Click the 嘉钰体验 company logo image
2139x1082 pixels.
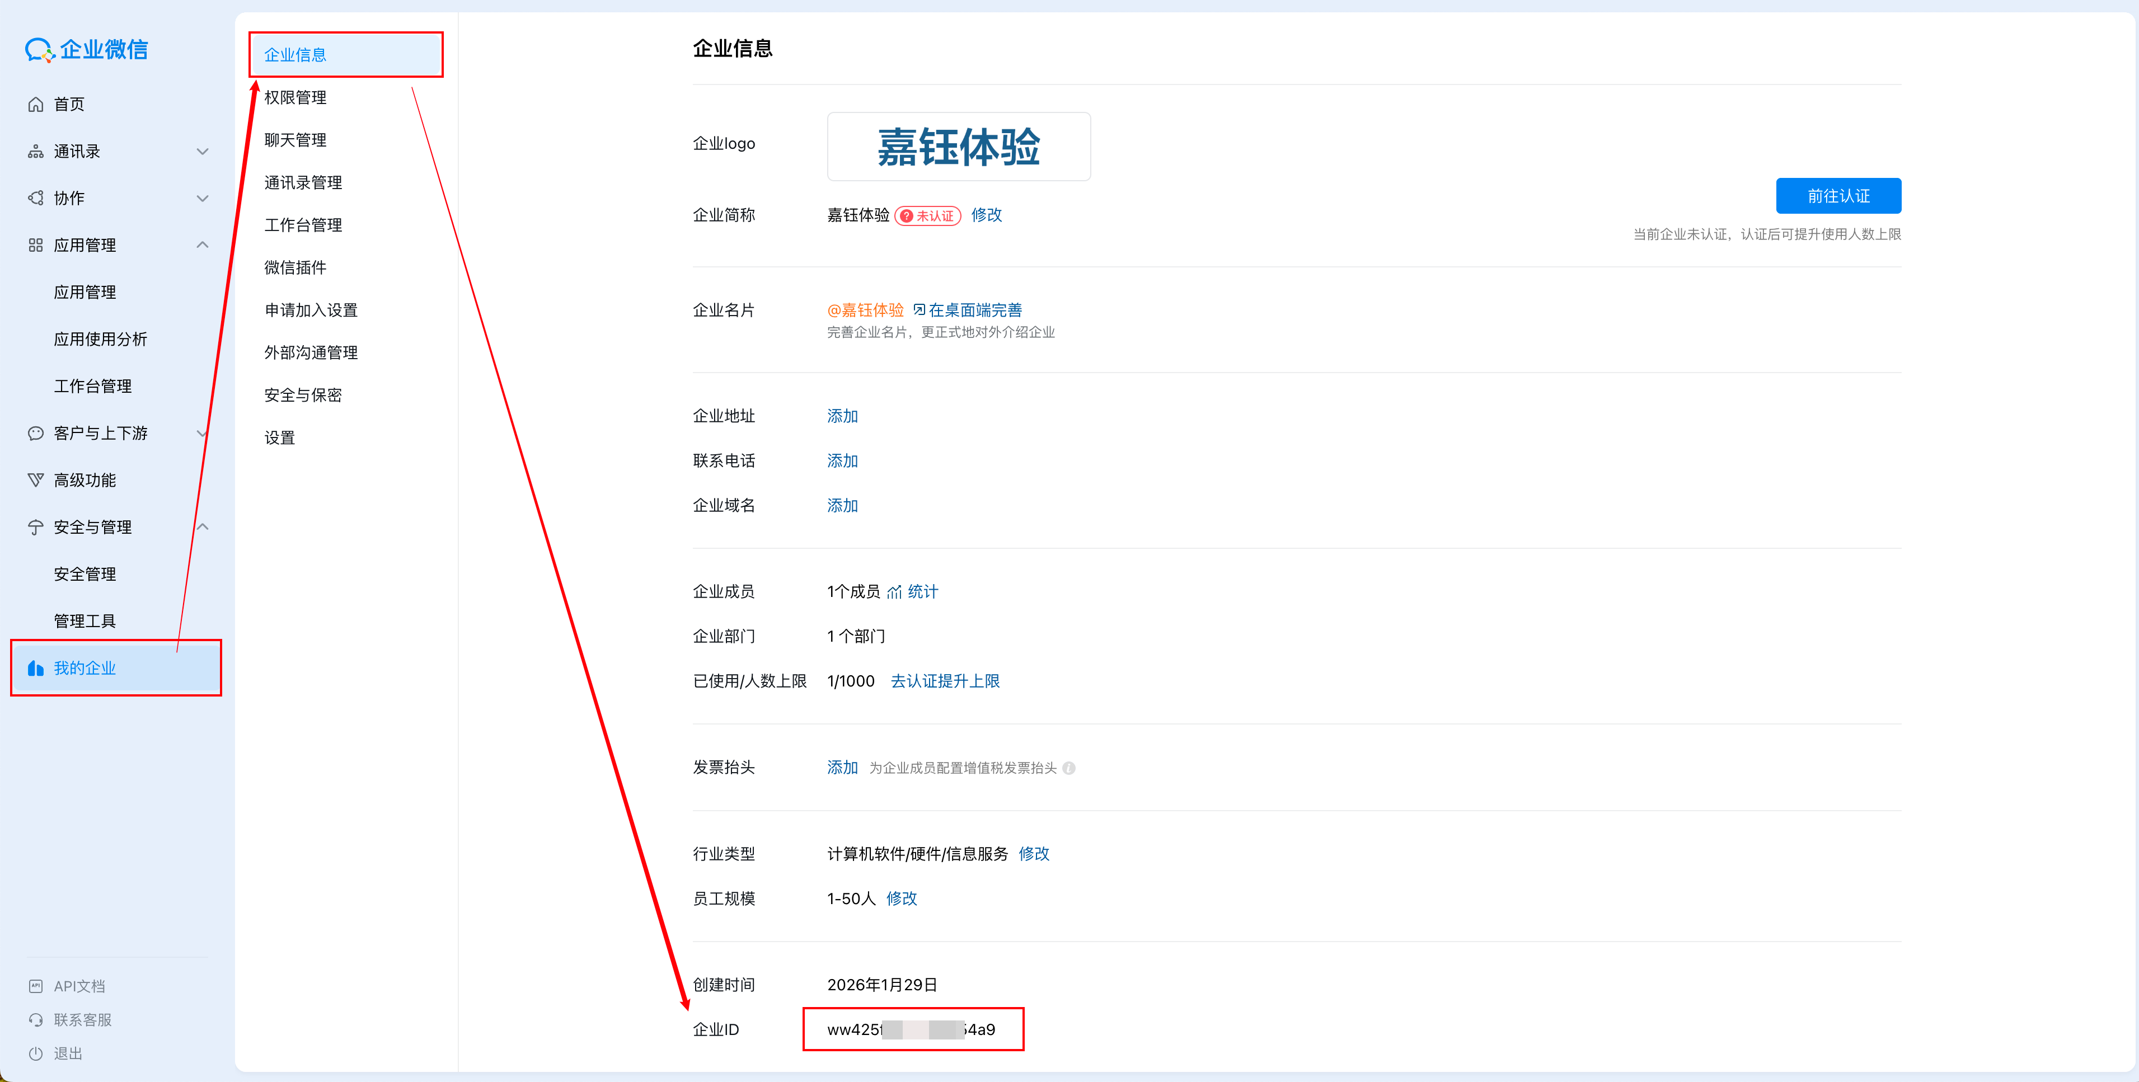[958, 147]
